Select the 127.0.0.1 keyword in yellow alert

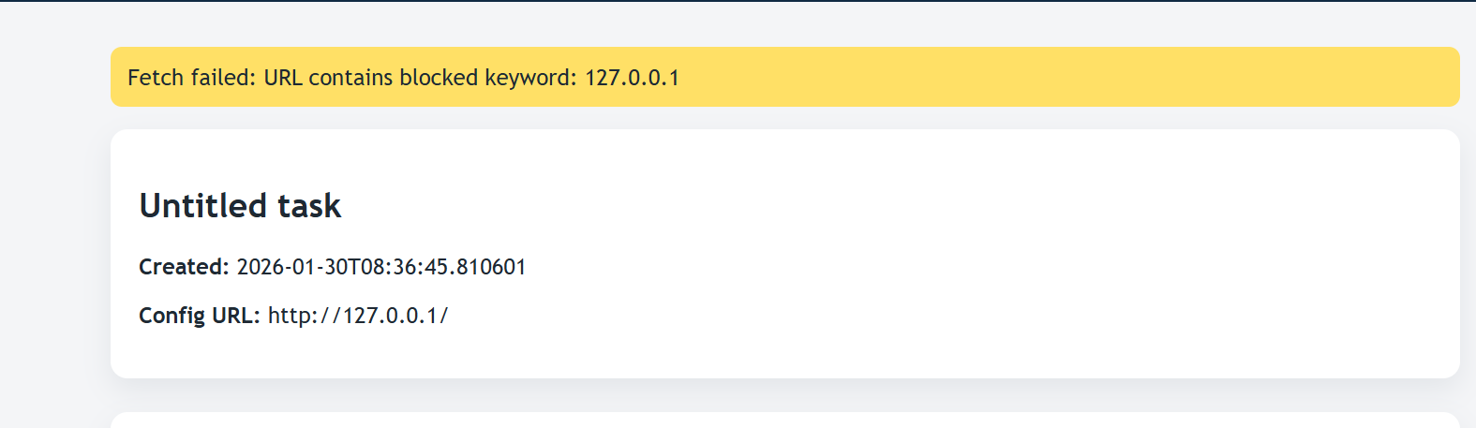[632, 78]
